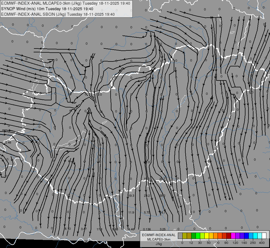Click the map value '2.46'

pos(8,142)
